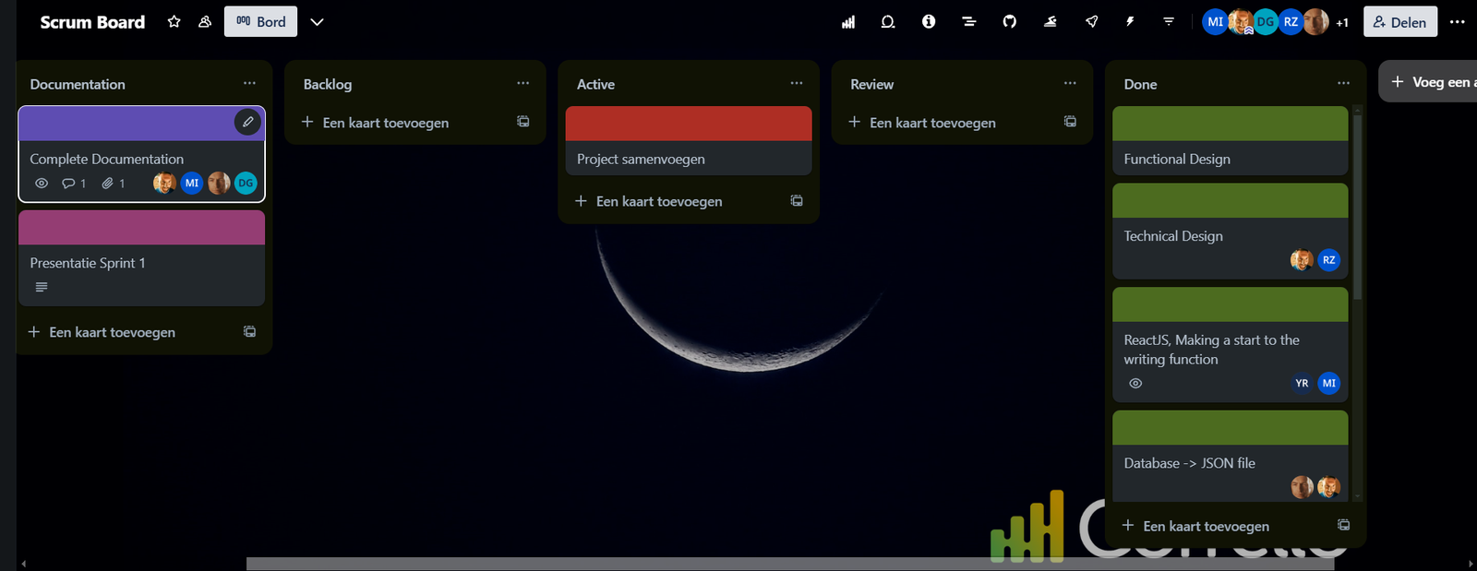Open the rocket power-up icon
This screenshot has width=1477, height=571.
(1091, 21)
